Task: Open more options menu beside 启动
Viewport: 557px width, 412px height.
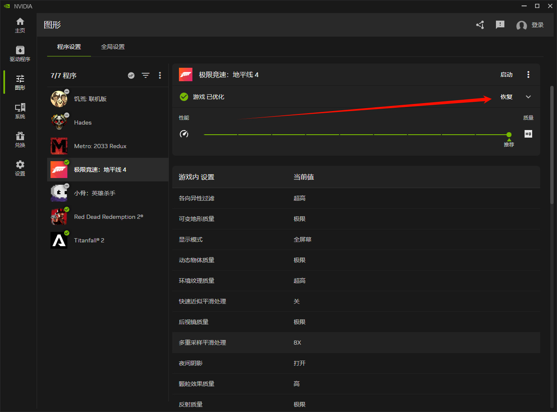Action: (x=528, y=74)
